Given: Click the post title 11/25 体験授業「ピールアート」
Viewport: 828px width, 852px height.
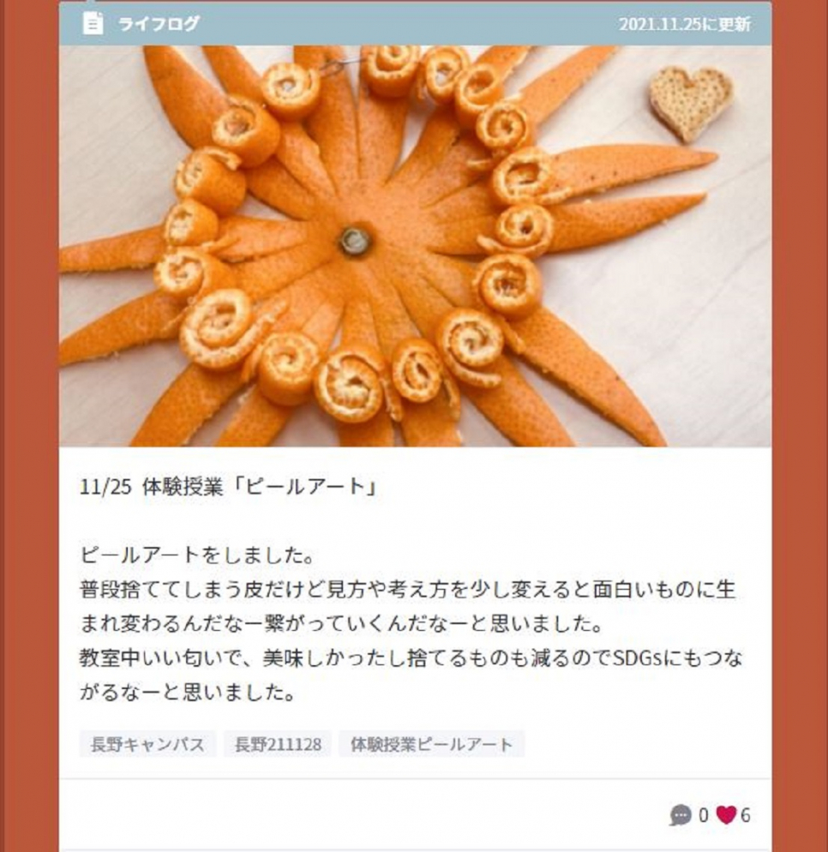Looking at the screenshot, I should point(228,487).
